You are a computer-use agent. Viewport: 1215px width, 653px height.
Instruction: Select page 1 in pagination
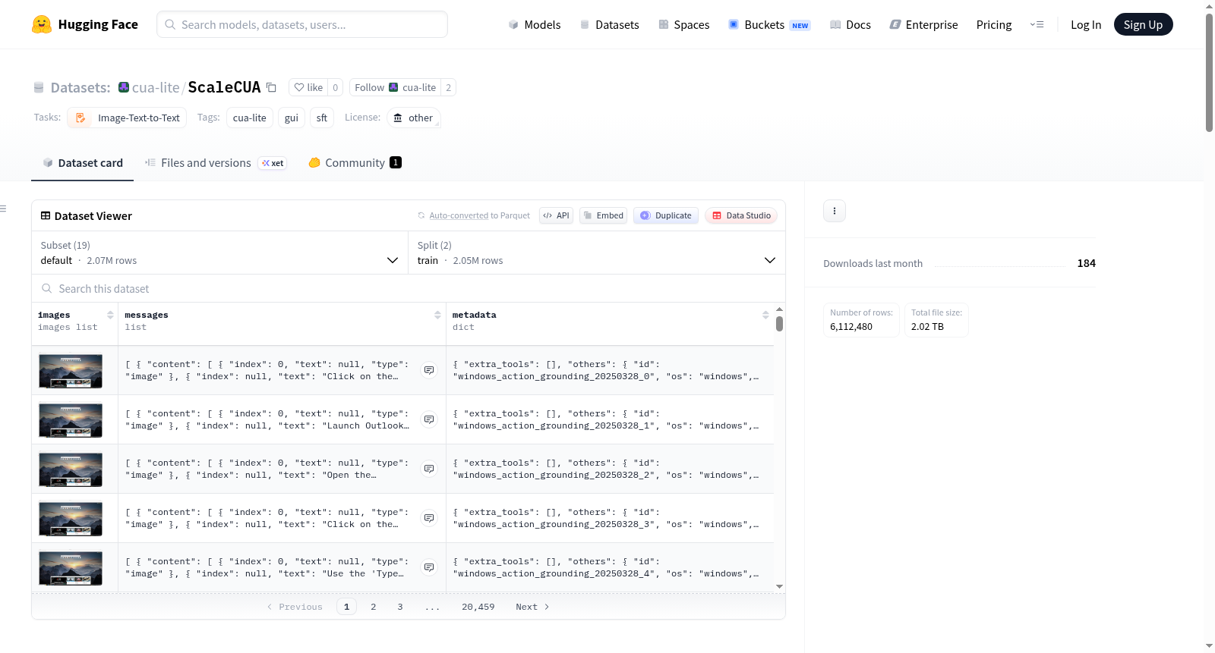pos(346,607)
